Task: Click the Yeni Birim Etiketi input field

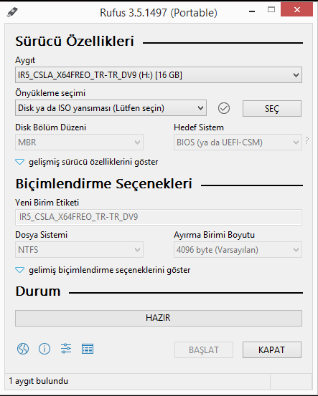Action: click(x=159, y=217)
